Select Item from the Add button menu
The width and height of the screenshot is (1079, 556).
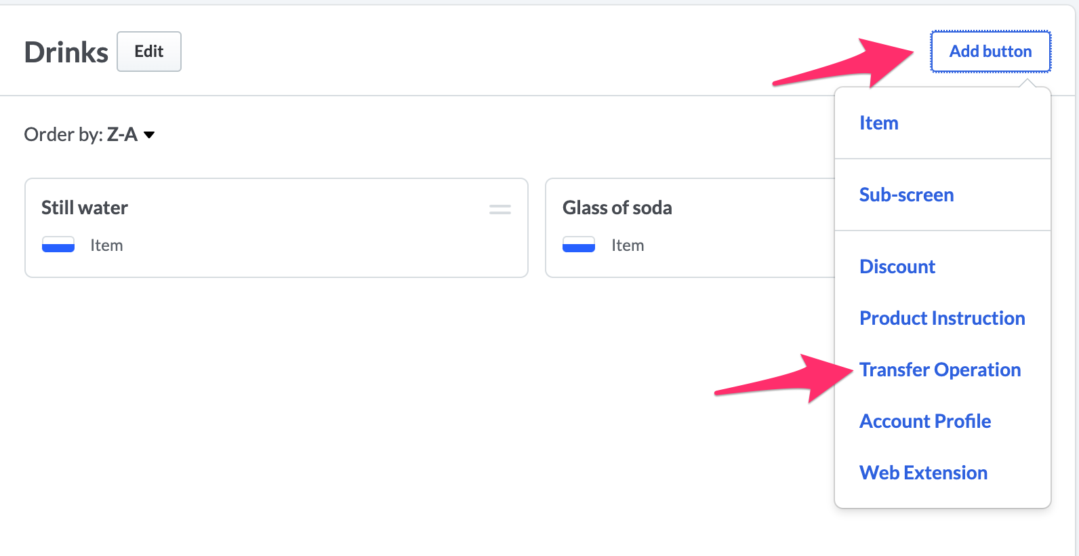click(x=879, y=123)
